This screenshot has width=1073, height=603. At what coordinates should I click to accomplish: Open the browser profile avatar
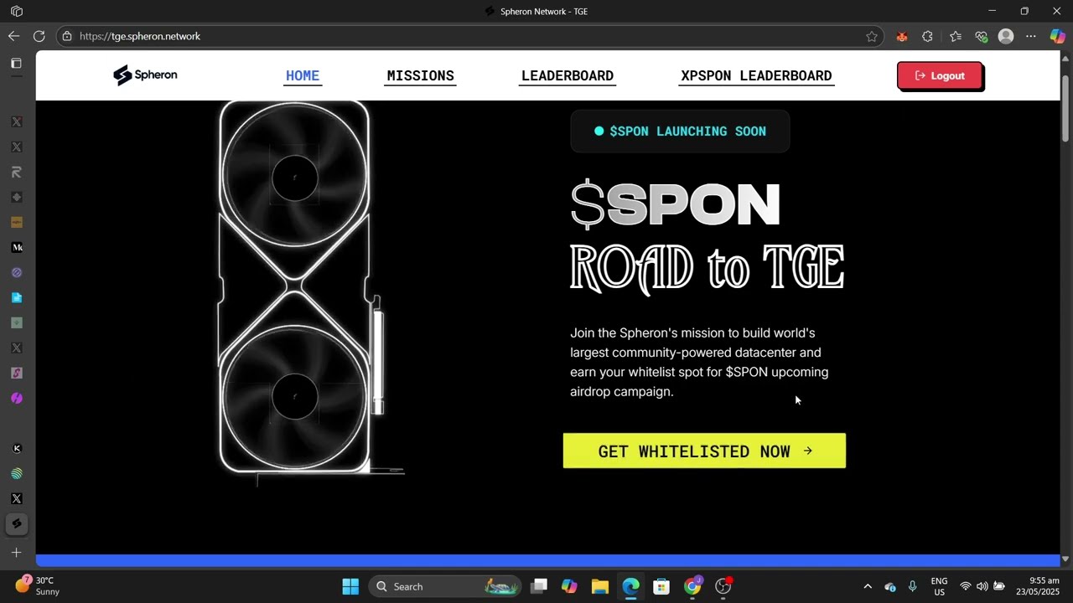coord(1006,36)
